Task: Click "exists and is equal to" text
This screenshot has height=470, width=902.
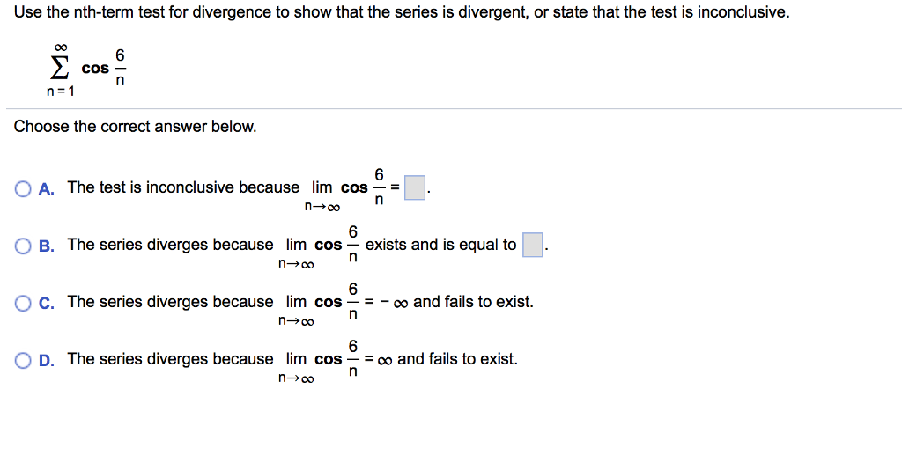Action: pos(440,245)
